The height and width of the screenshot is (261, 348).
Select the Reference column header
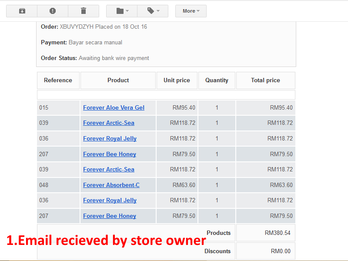(58, 80)
